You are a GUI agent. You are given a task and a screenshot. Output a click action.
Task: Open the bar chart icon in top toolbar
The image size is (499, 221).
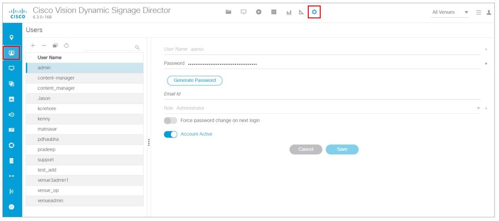point(289,12)
